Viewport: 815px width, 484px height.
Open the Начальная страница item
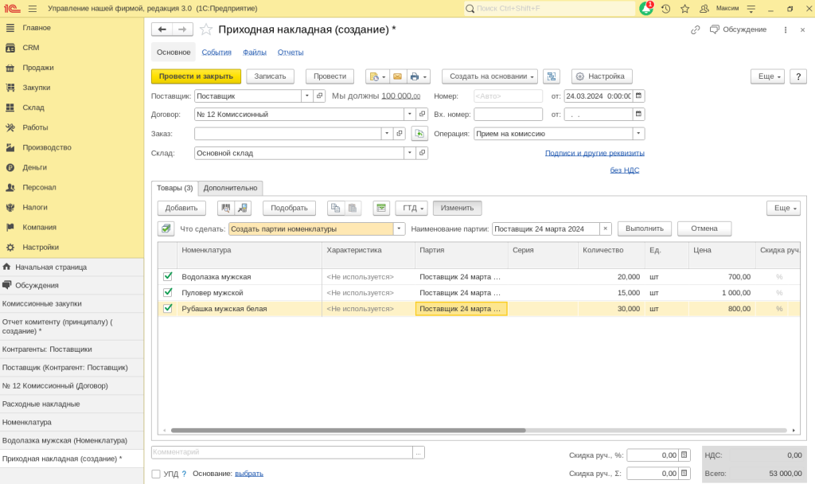tap(72, 267)
